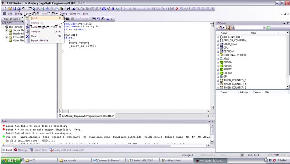The height and width of the screenshot is (164, 290).
Task: Switch to Document1 - Microsoft taskbar button
Action: pyautogui.click(x=109, y=161)
